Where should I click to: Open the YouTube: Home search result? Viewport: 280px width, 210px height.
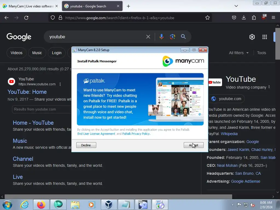[27, 92]
